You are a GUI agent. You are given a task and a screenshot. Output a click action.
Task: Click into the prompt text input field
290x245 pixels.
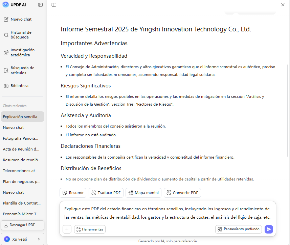click(168, 213)
